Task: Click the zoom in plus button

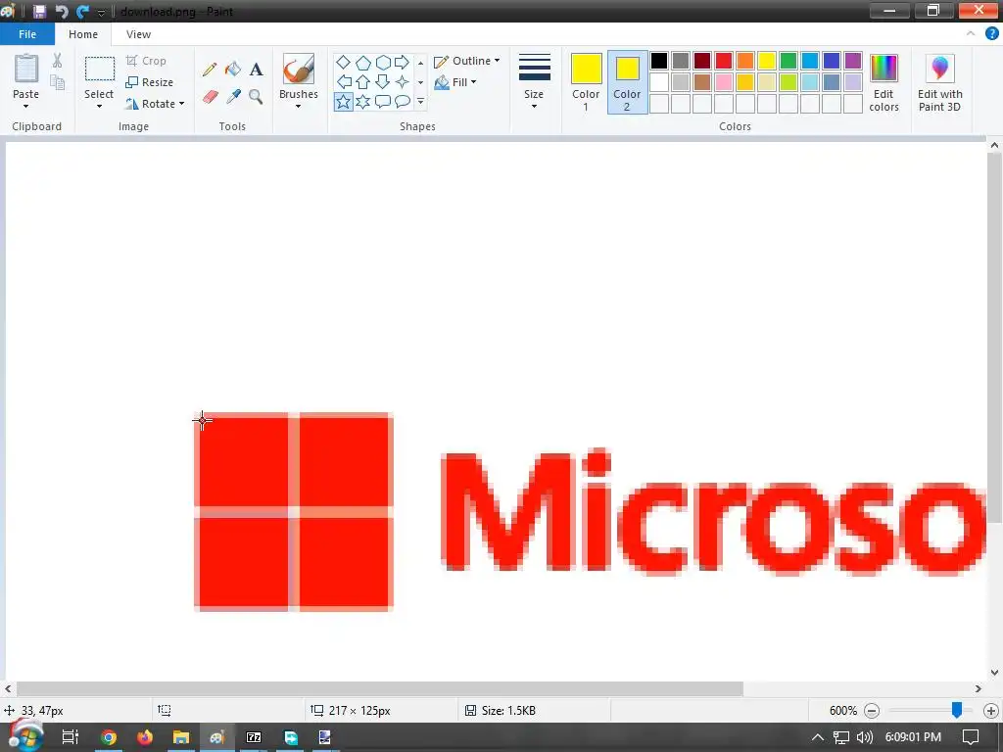Action: 991,711
